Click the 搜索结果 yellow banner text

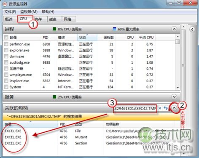coord(44,116)
